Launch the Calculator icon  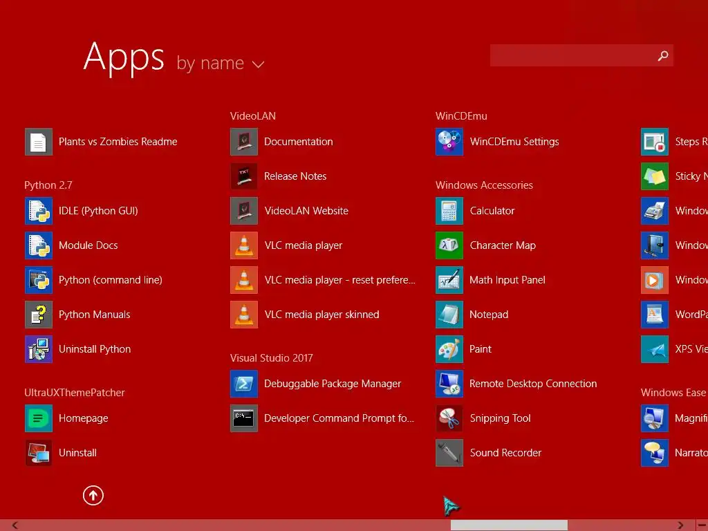pyautogui.click(x=449, y=211)
